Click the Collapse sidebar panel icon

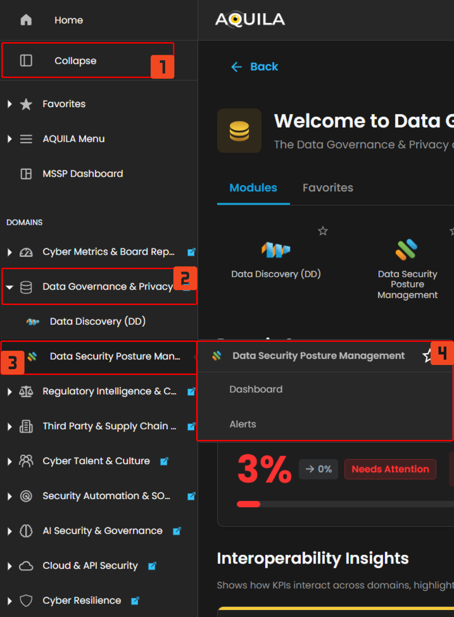[x=26, y=60]
